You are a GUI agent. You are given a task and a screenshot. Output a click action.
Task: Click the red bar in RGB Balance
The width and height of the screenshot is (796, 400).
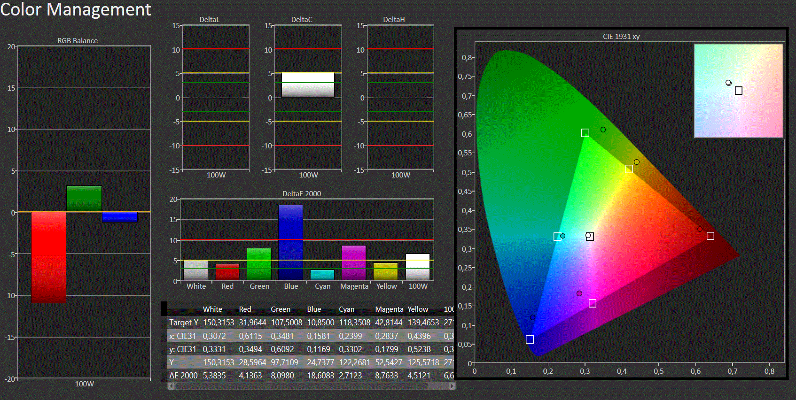[49, 257]
